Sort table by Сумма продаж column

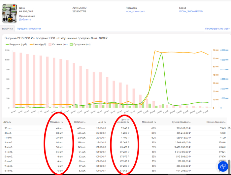pyautogui.click(x=181, y=122)
